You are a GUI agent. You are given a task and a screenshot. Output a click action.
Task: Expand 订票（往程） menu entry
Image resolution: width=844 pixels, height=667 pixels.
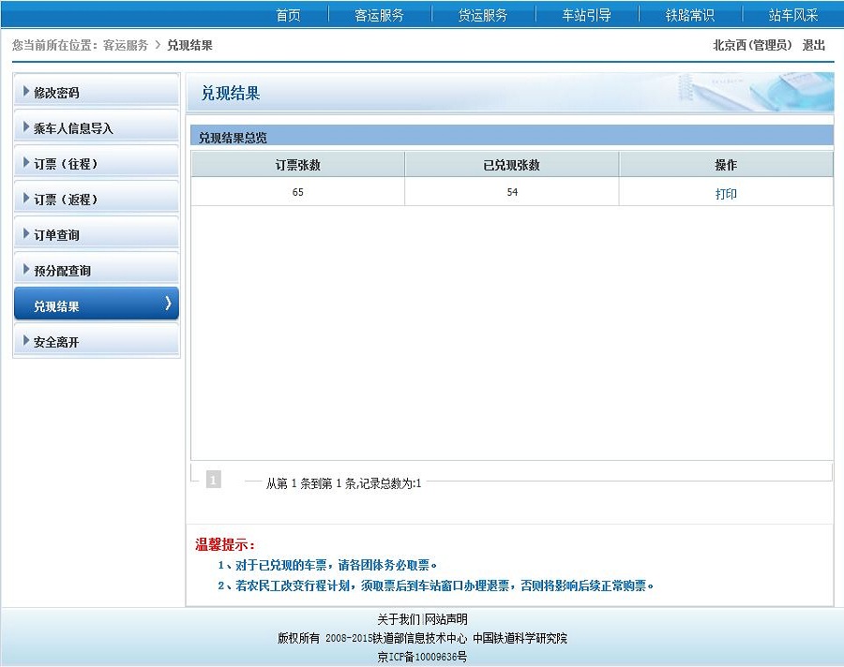pyautogui.click(x=66, y=164)
